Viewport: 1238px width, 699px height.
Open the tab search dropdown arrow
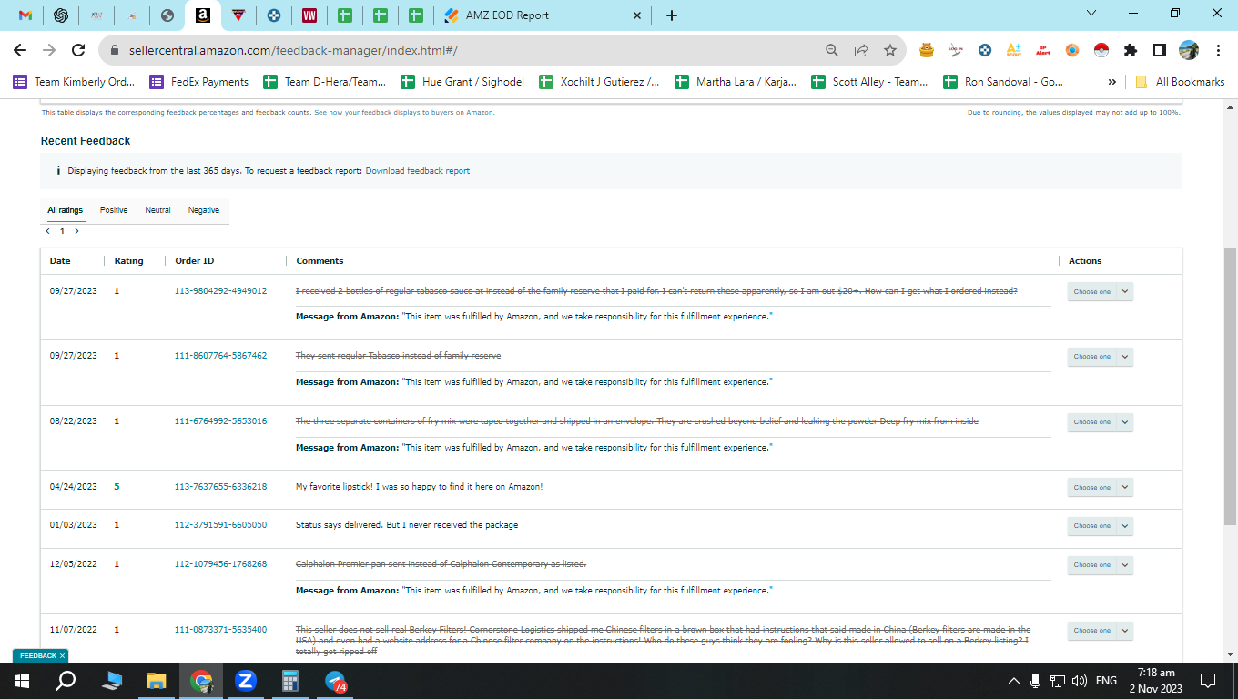(x=1092, y=14)
